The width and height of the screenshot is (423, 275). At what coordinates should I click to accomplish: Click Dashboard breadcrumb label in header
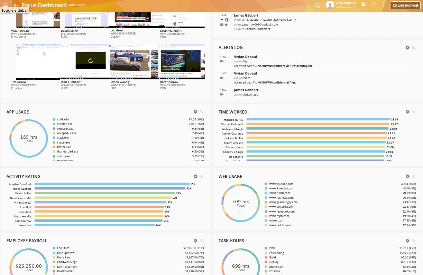click(x=77, y=5)
